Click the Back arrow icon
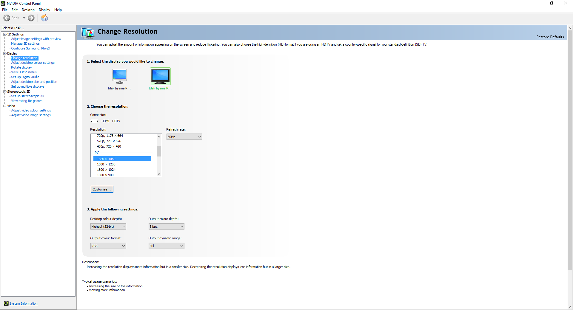The width and height of the screenshot is (573, 310). pyautogui.click(x=7, y=18)
